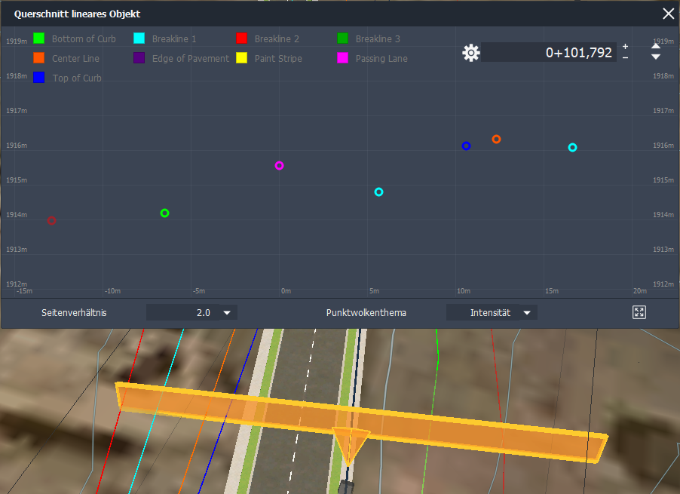Select the dark red point near 1914m

(51, 220)
